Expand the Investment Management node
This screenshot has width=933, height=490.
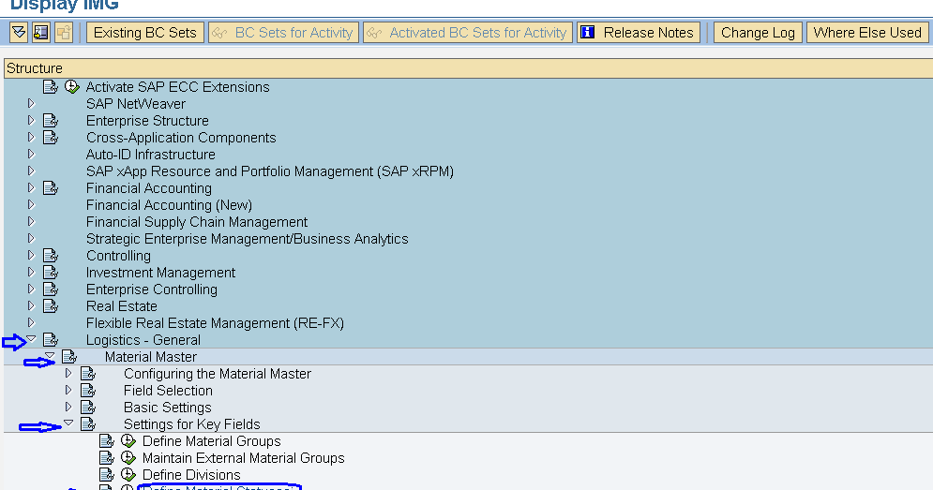click(x=32, y=272)
